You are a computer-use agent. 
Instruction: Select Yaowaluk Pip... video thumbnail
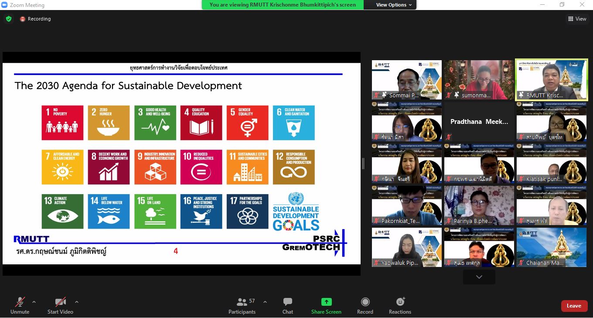(x=407, y=247)
